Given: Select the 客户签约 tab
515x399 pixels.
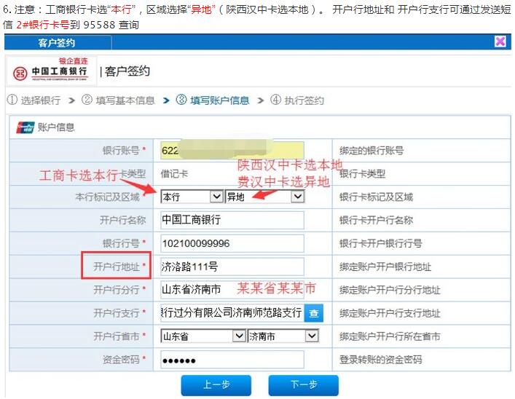Looking at the screenshot, I should [57, 43].
